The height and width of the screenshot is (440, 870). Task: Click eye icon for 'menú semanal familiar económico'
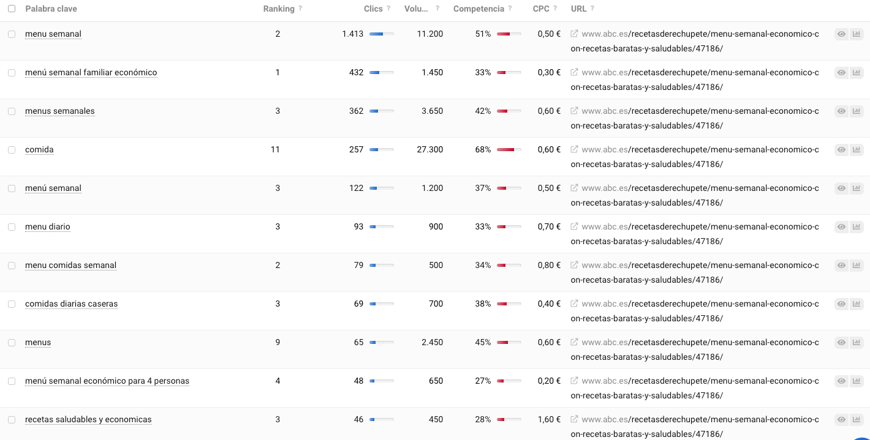[841, 73]
